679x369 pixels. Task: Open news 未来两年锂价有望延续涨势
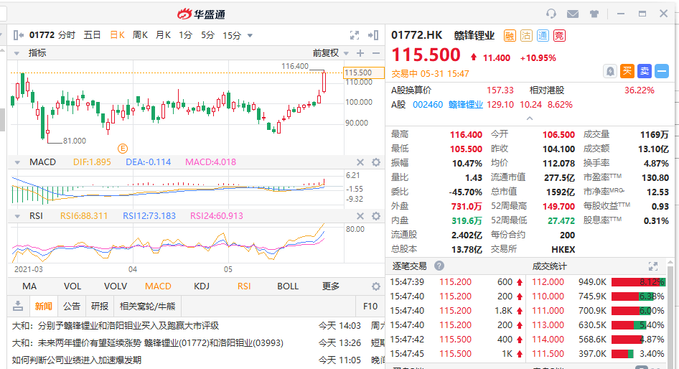[x=147, y=343]
